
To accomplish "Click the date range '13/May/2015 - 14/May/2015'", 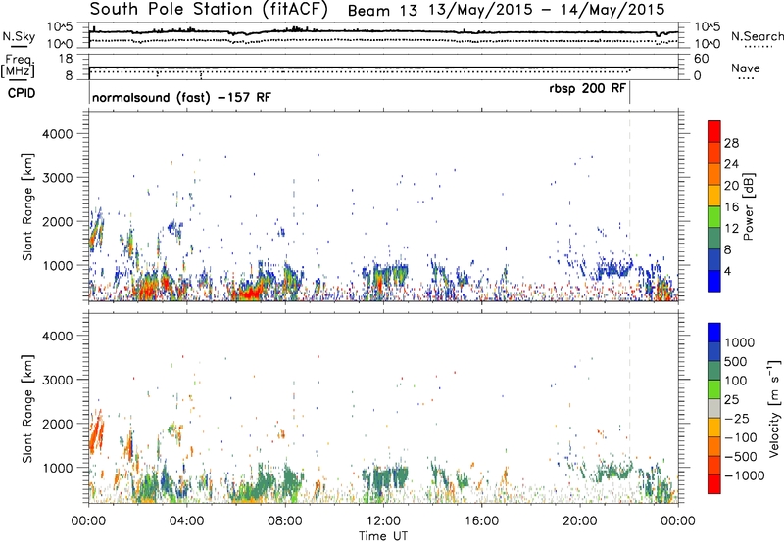I will 547,10.
